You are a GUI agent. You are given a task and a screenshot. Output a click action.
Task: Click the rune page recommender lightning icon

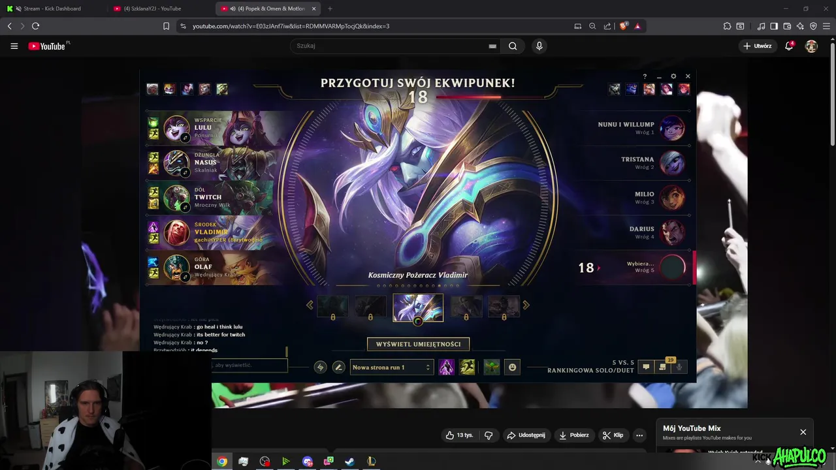click(320, 368)
